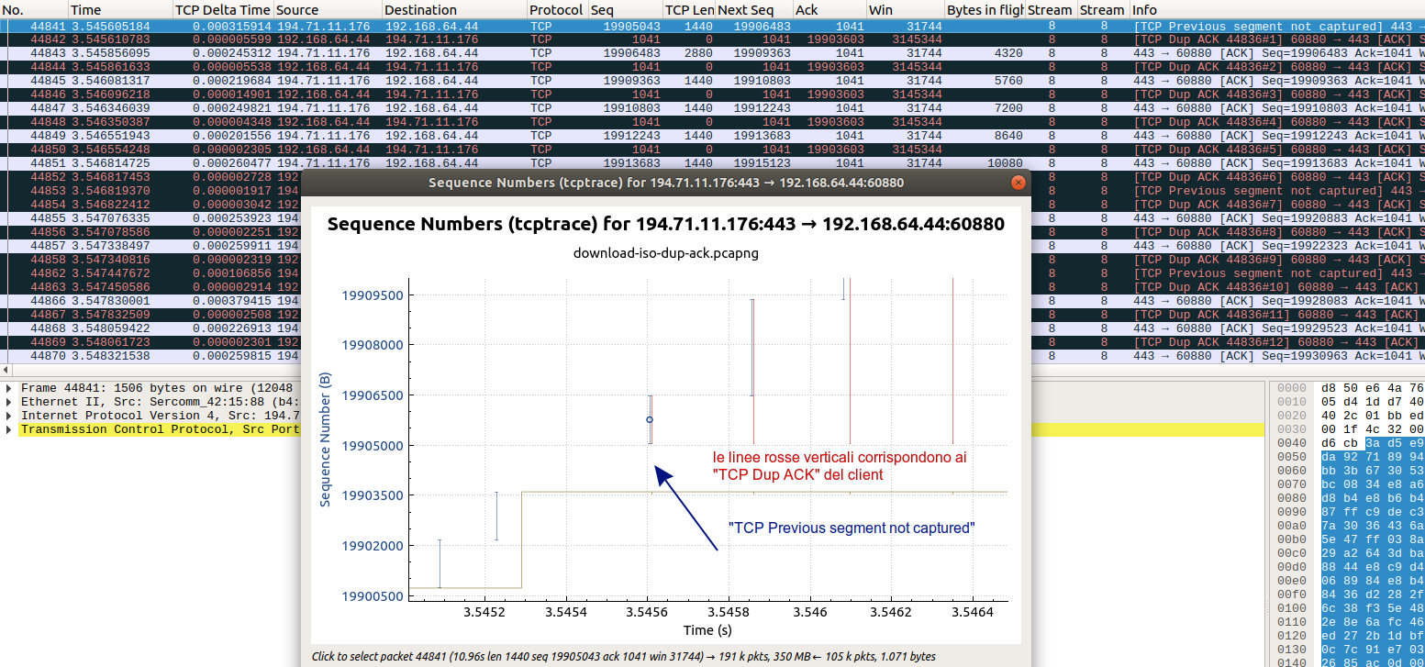Select packet 44844 row
The width and height of the screenshot is (1425, 667).
point(712,67)
